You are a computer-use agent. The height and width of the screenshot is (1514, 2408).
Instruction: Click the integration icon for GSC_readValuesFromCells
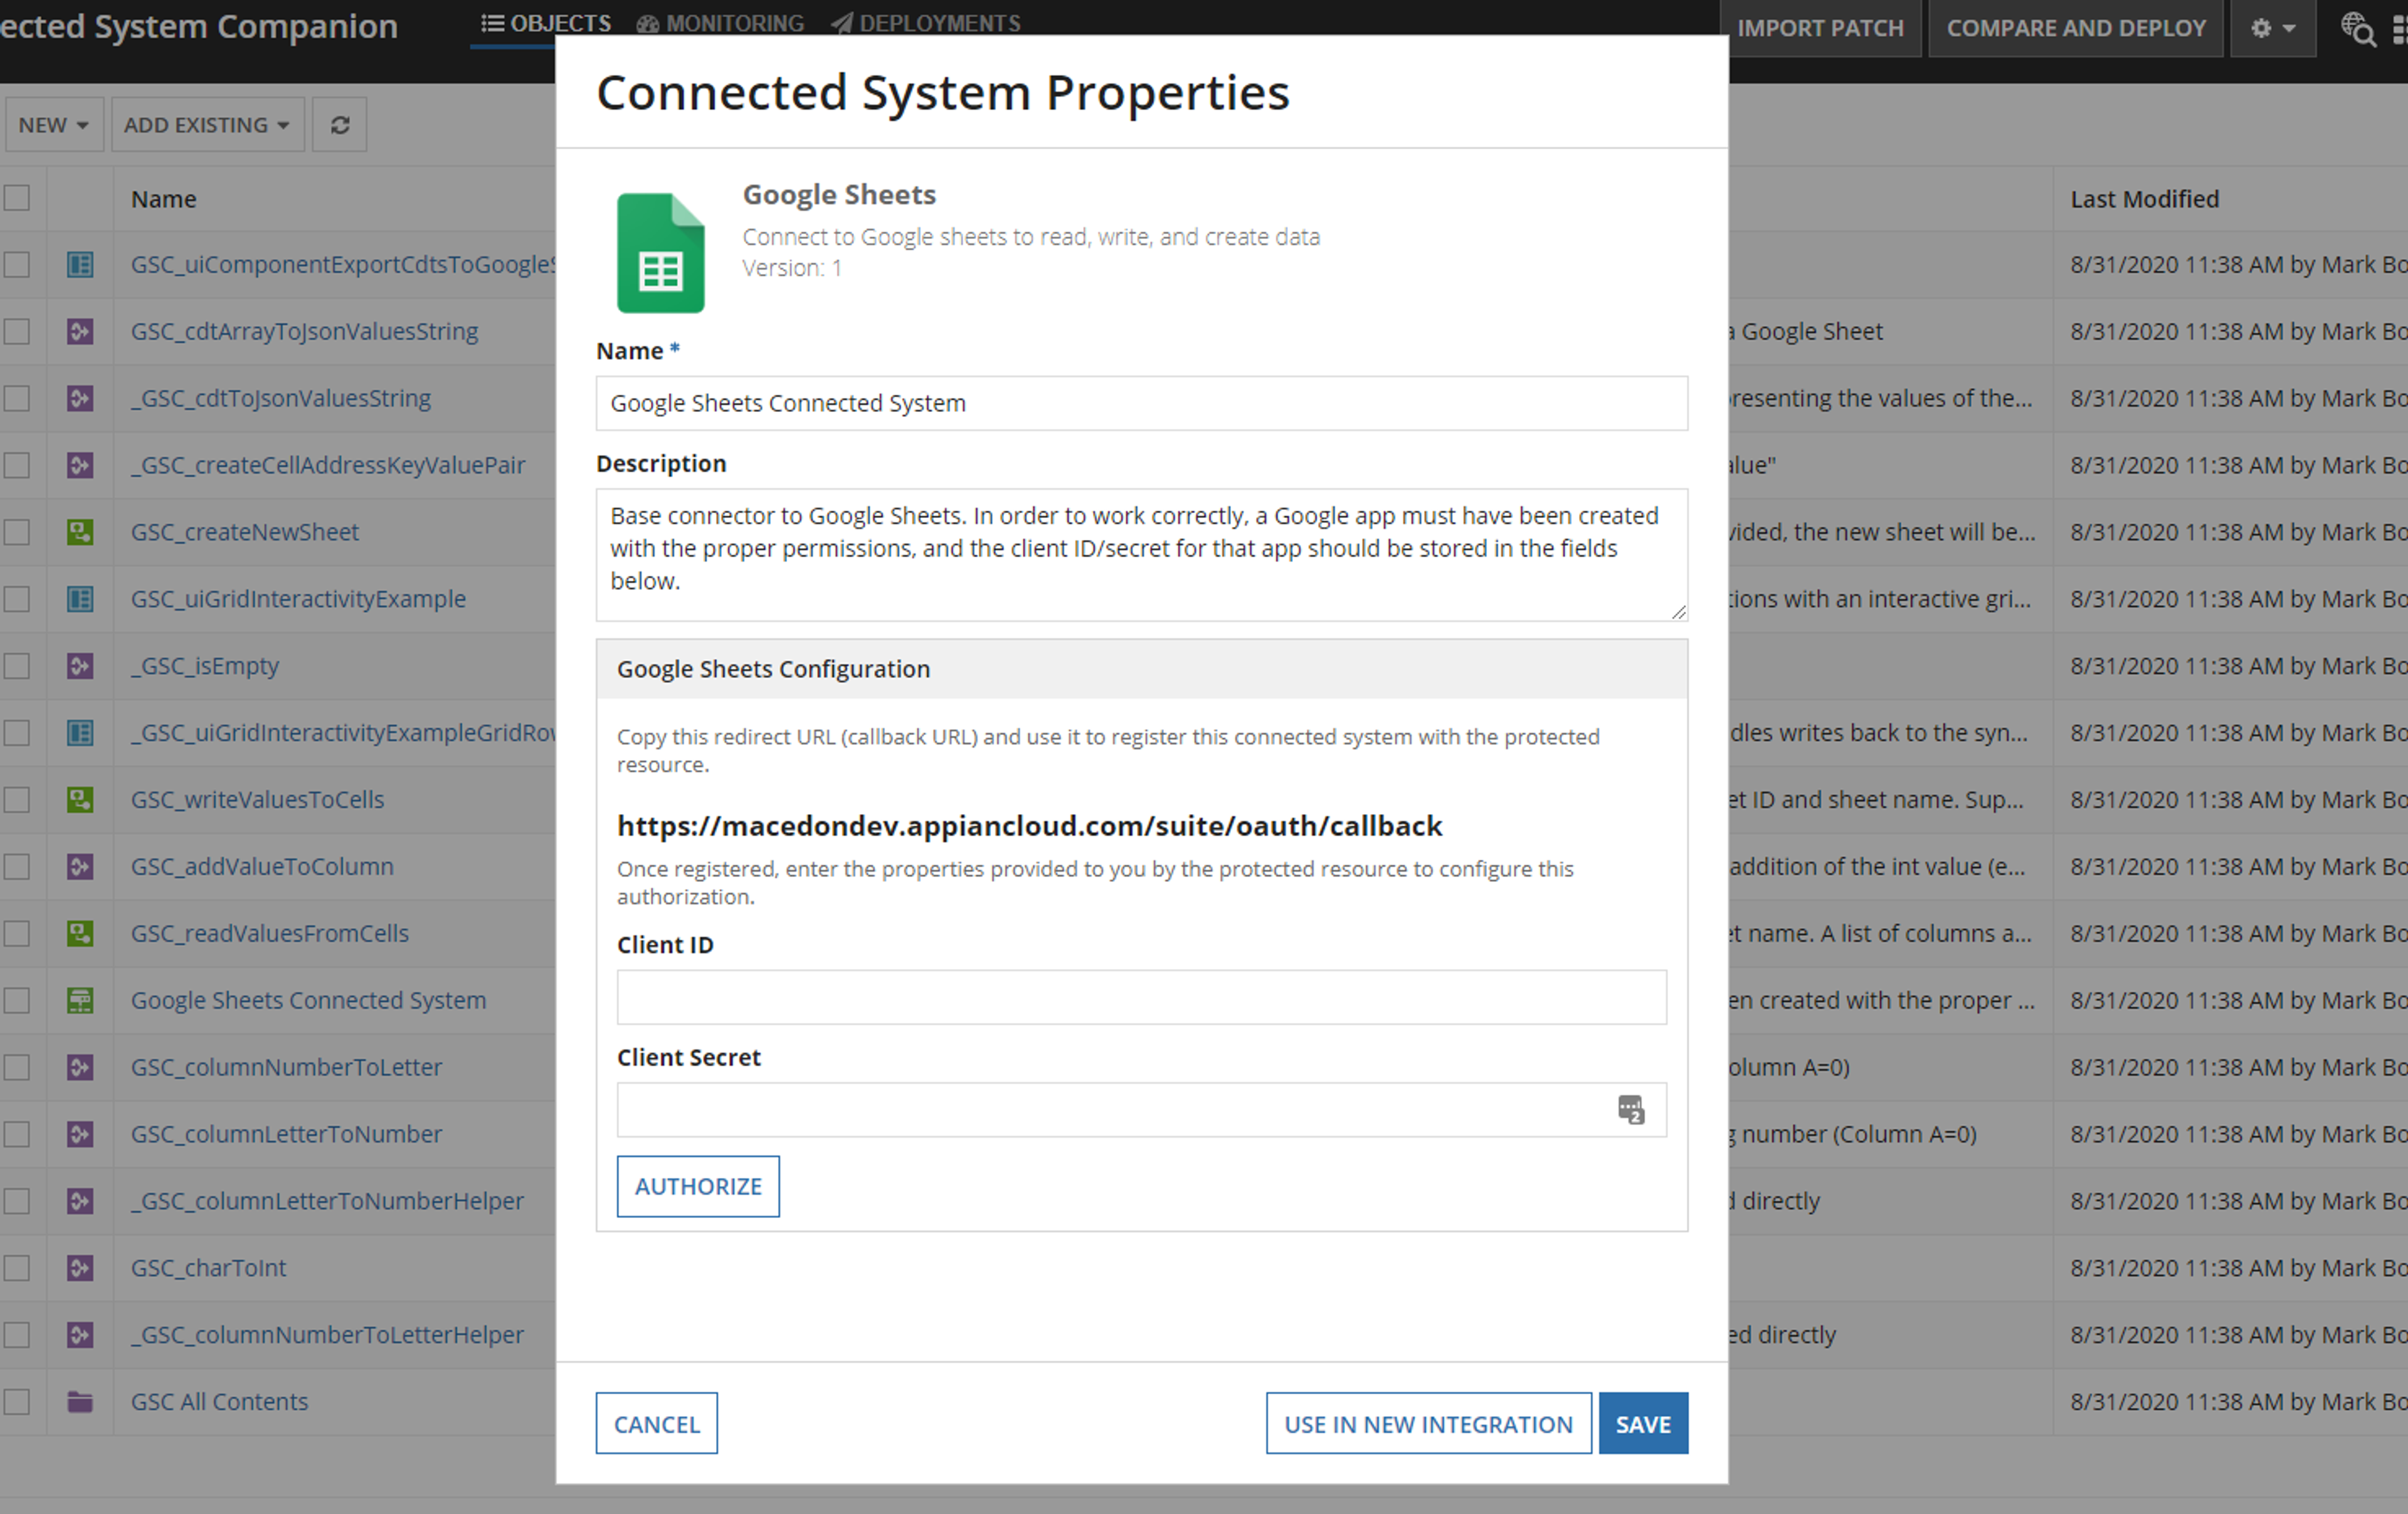(x=81, y=934)
